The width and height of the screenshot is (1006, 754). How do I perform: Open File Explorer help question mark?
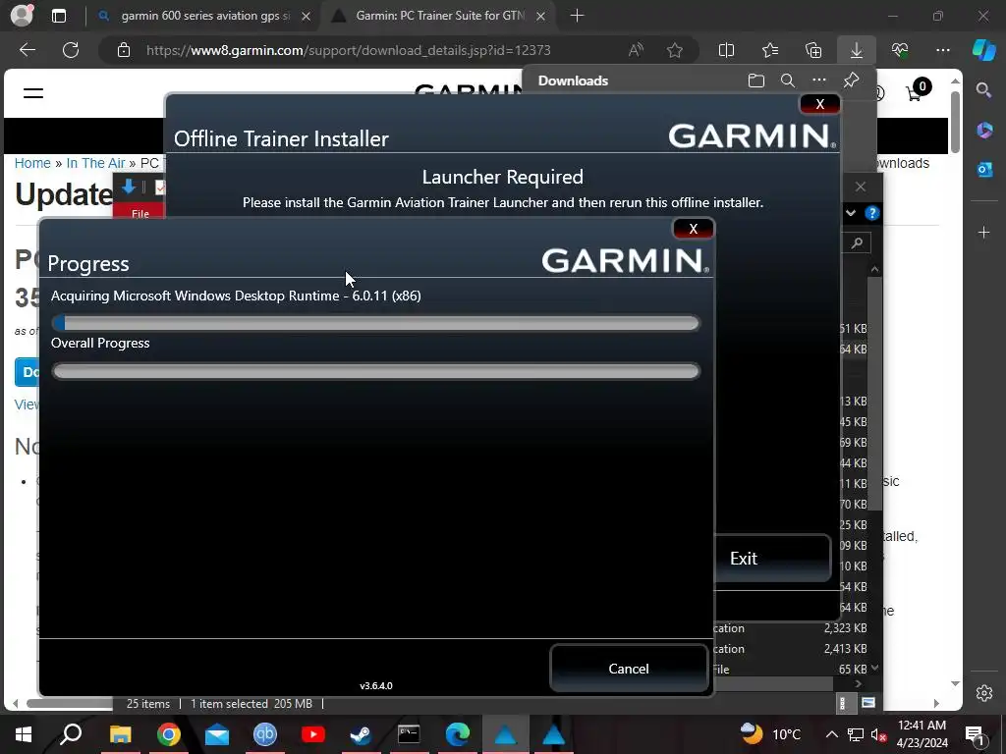[872, 213]
